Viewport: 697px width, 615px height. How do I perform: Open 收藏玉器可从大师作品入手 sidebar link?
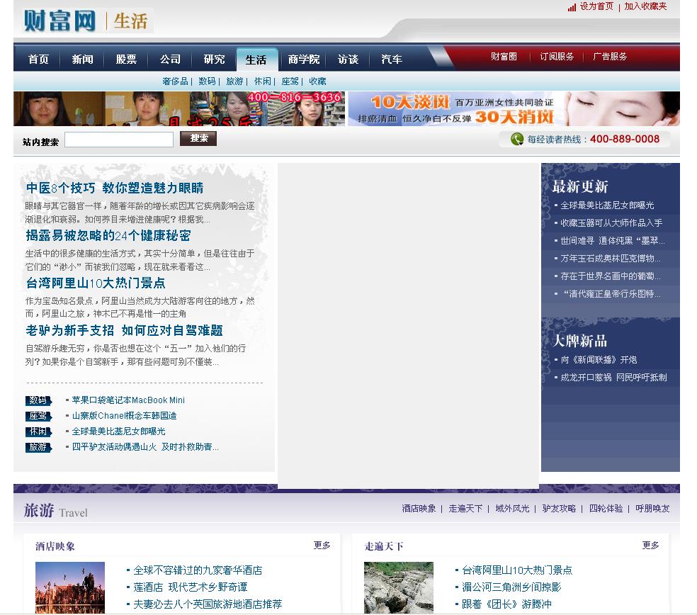(611, 222)
